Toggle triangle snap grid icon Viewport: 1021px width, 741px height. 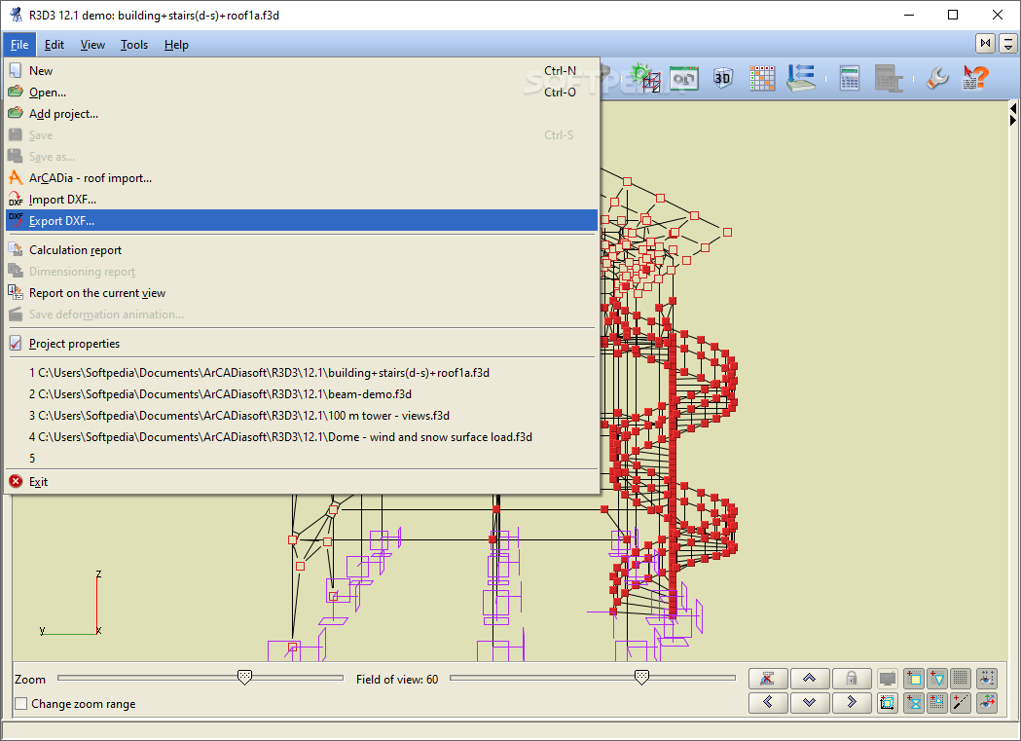[937, 679]
